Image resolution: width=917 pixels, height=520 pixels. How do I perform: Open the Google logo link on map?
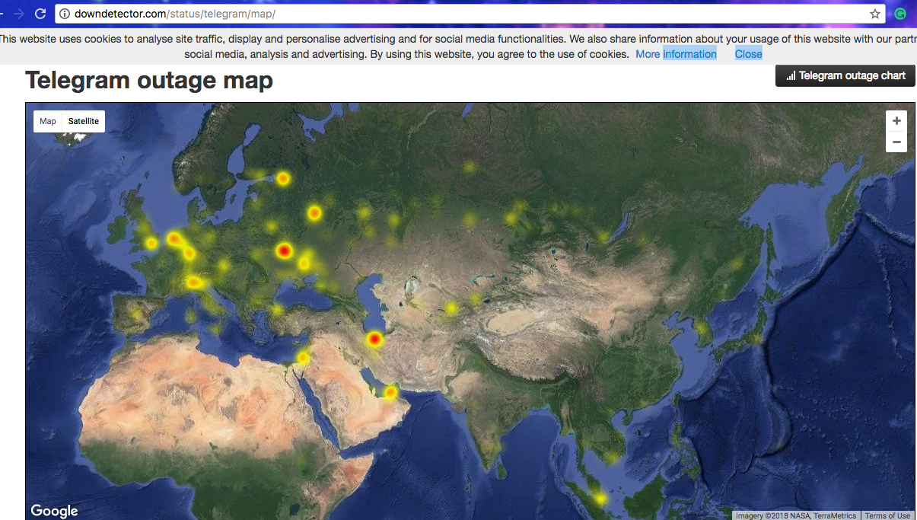pos(54,511)
